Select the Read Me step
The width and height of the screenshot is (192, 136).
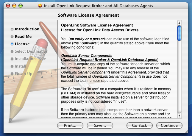(x=23, y=37)
